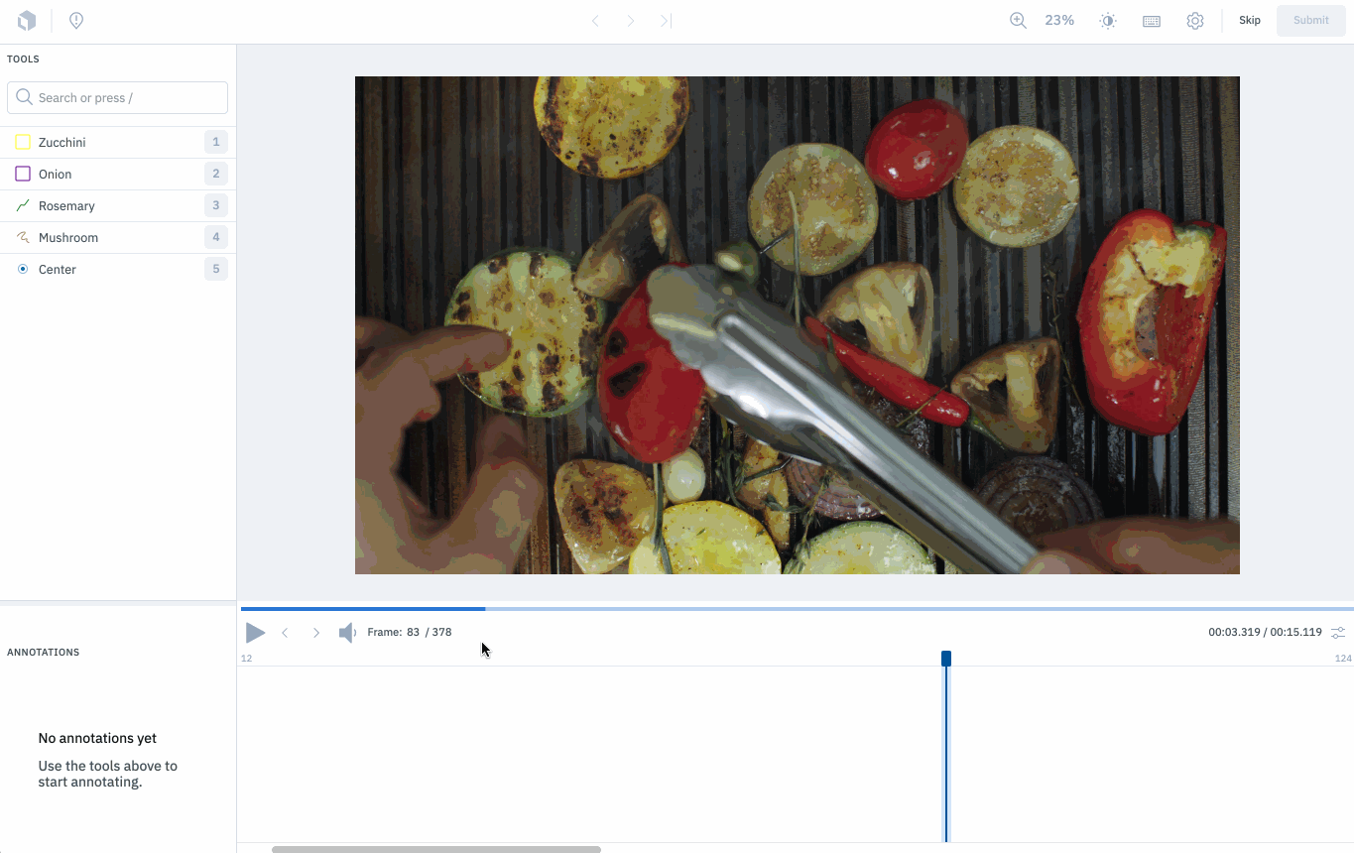The width and height of the screenshot is (1354, 853).
Task: Click hotkey badge 2 for Onion
Action: click(x=216, y=174)
